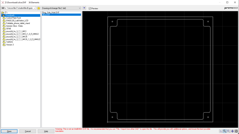
Task: Select the prusa3d_fw_3_7_1_MK3S folder
Action: pyautogui.click(x=17, y=37)
